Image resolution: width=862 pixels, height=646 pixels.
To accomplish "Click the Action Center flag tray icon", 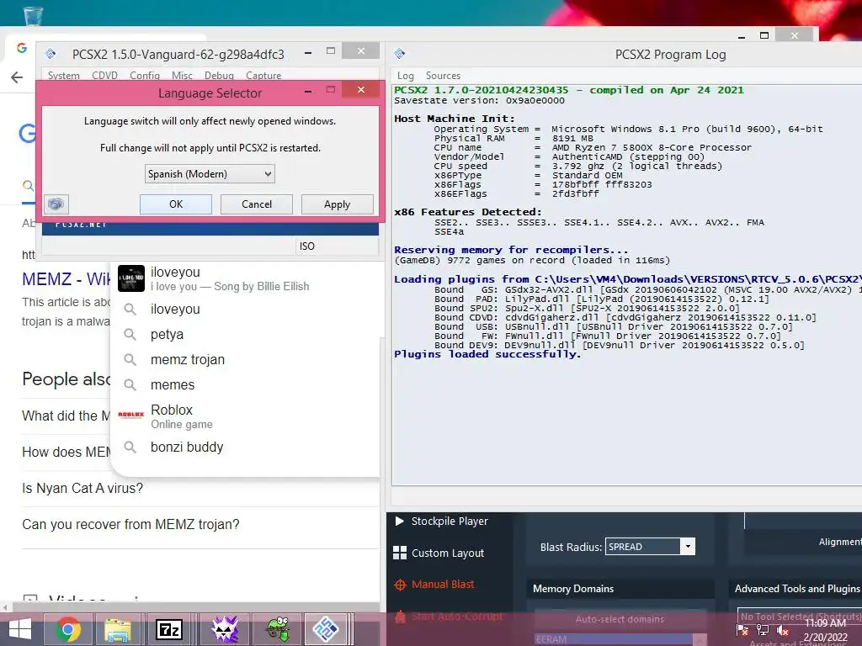I will (x=742, y=630).
